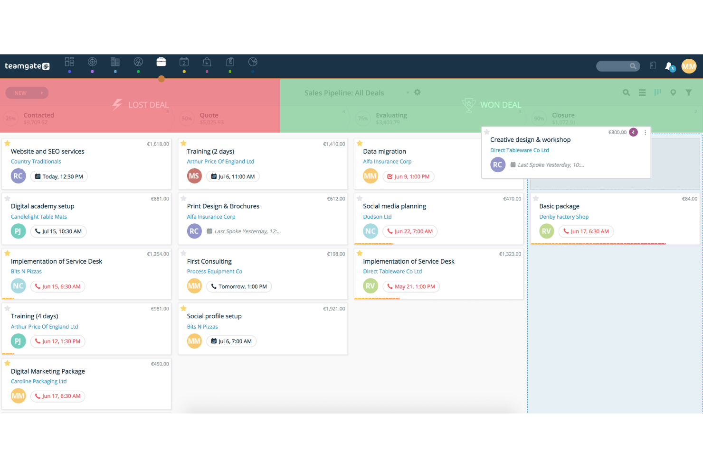Screen dimensions: 703x468
Task: Unstar the Training (2 days) deal
Action: click(183, 143)
